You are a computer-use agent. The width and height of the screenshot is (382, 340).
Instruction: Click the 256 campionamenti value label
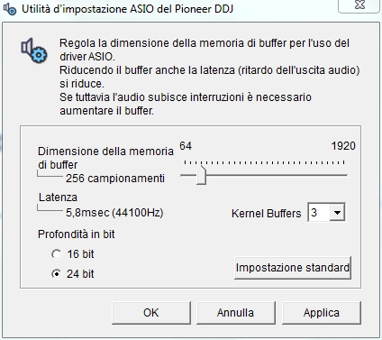[x=115, y=179]
